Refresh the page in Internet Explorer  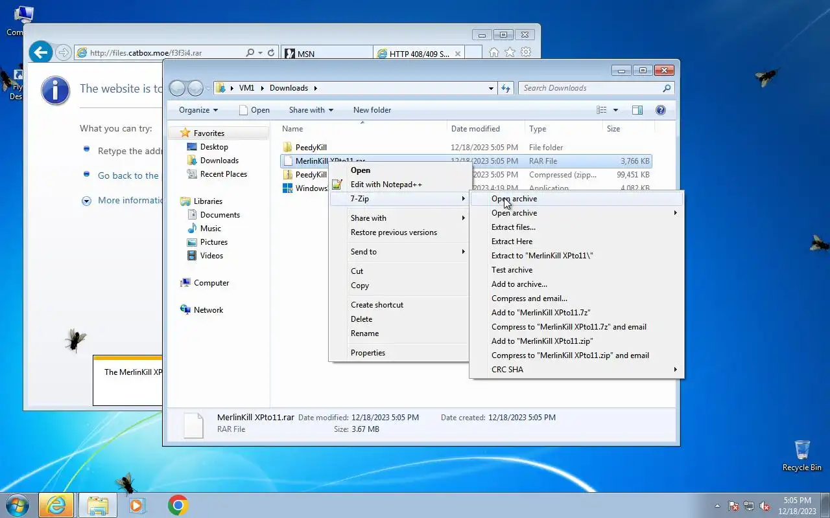[x=271, y=53]
